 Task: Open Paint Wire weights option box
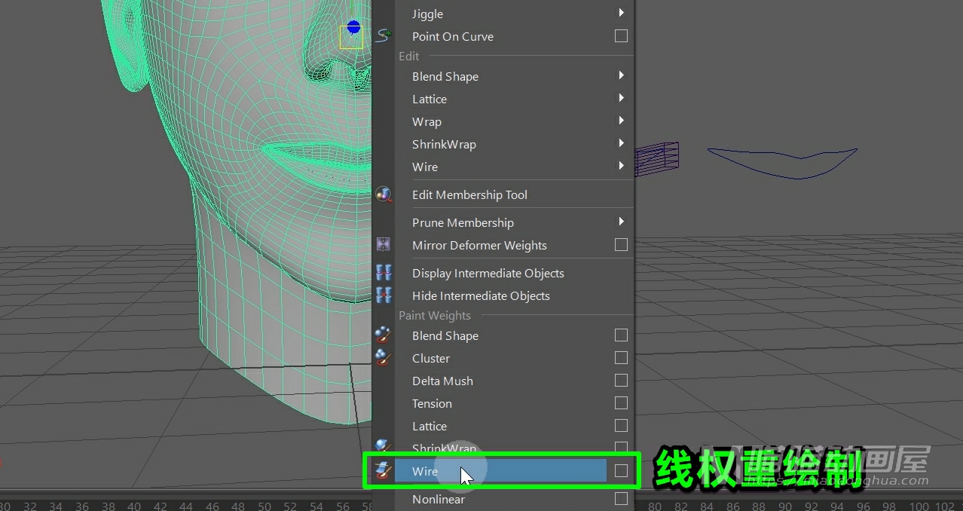(621, 470)
